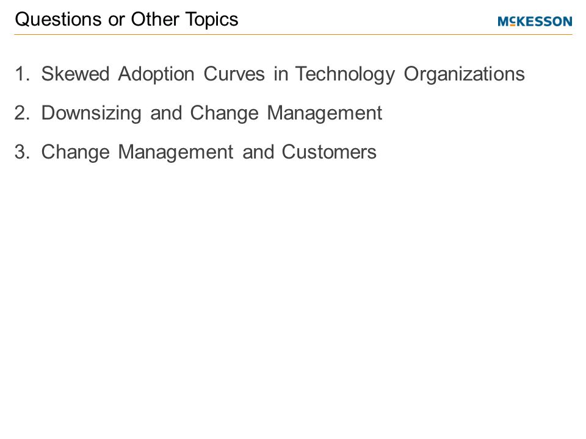Image resolution: width=586 pixels, height=439 pixels.
Task: Click 'Downsizing and Change Management' item
Action: [x=212, y=113]
